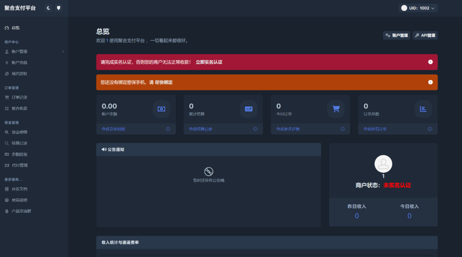Image resolution: width=462 pixels, height=257 pixels.
Task: Click the chart icon on 订单总数 card
Action: [423, 109]
